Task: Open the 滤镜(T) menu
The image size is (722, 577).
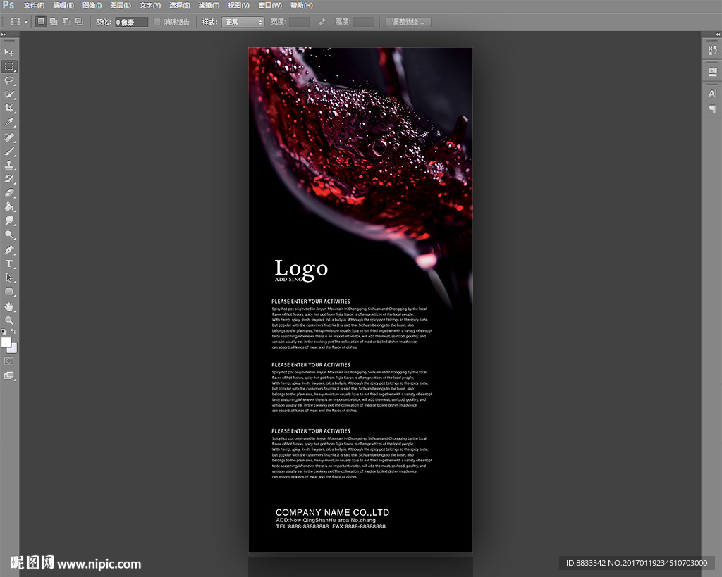Action: click(x=209, y=6)
